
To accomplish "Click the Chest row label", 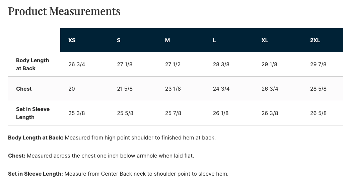I will pos(24,89).
